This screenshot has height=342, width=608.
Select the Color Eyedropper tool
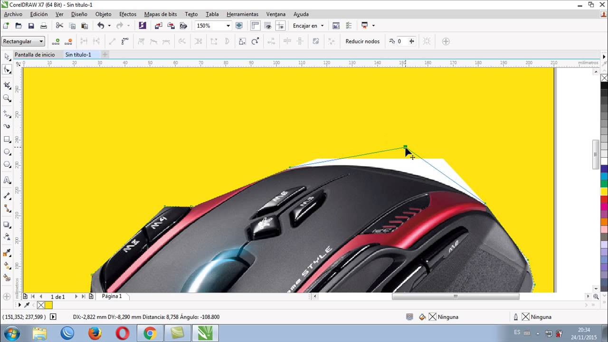click(7, 253)
